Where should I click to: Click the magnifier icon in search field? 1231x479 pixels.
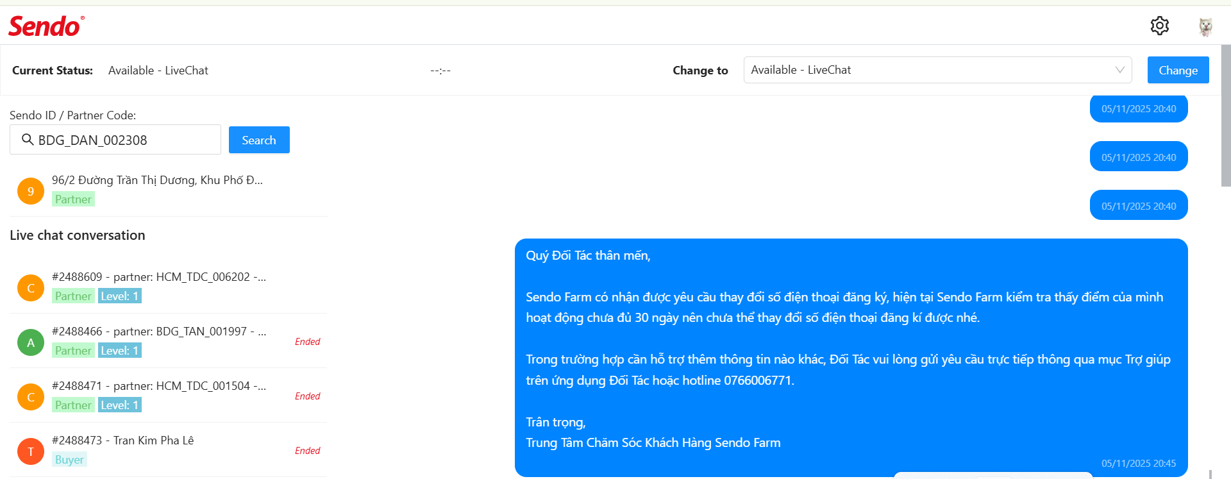pos(28,140)
